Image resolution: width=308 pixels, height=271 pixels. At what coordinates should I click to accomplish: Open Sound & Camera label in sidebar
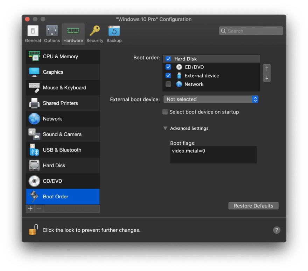point(62,134)
